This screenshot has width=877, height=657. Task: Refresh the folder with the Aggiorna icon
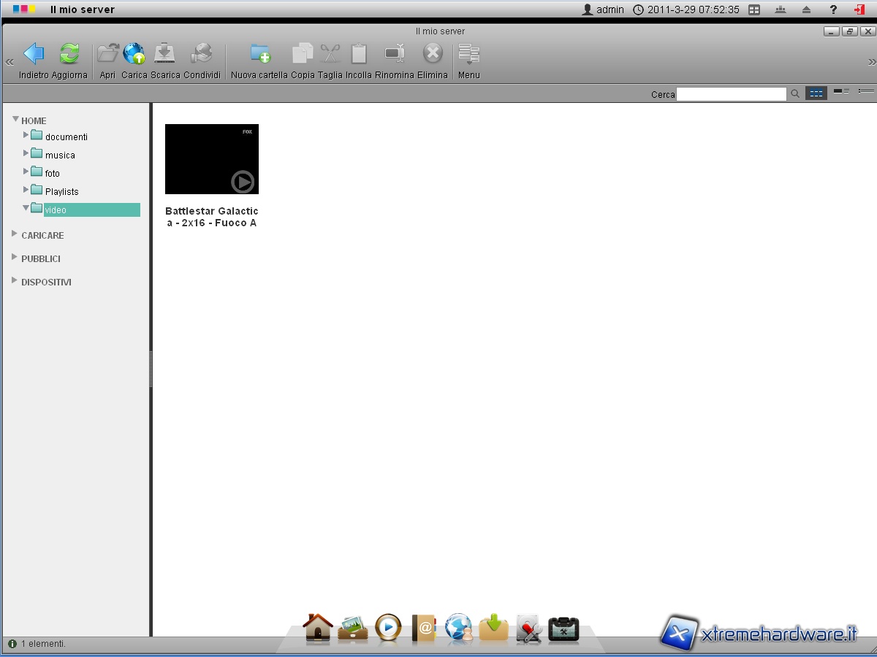click(x=69, y=54)
